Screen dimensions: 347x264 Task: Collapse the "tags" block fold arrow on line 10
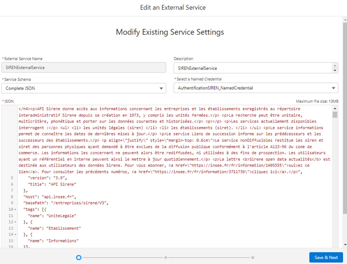(15, 210)
